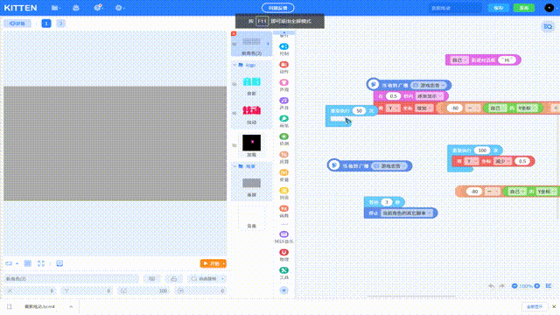Collapse the logo sprite folder
Image resolution: width=560 pixels, height=315 pixels.
coord(234,65)
